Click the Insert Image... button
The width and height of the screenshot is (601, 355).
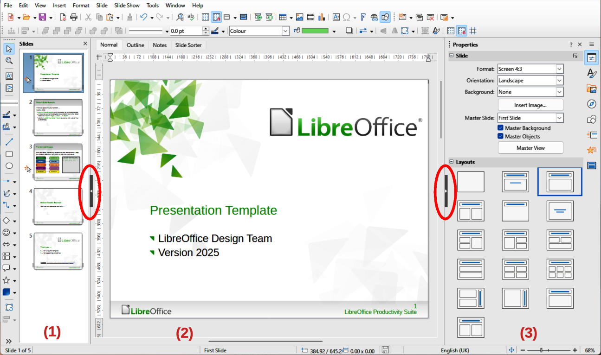[x=530, y=105]
